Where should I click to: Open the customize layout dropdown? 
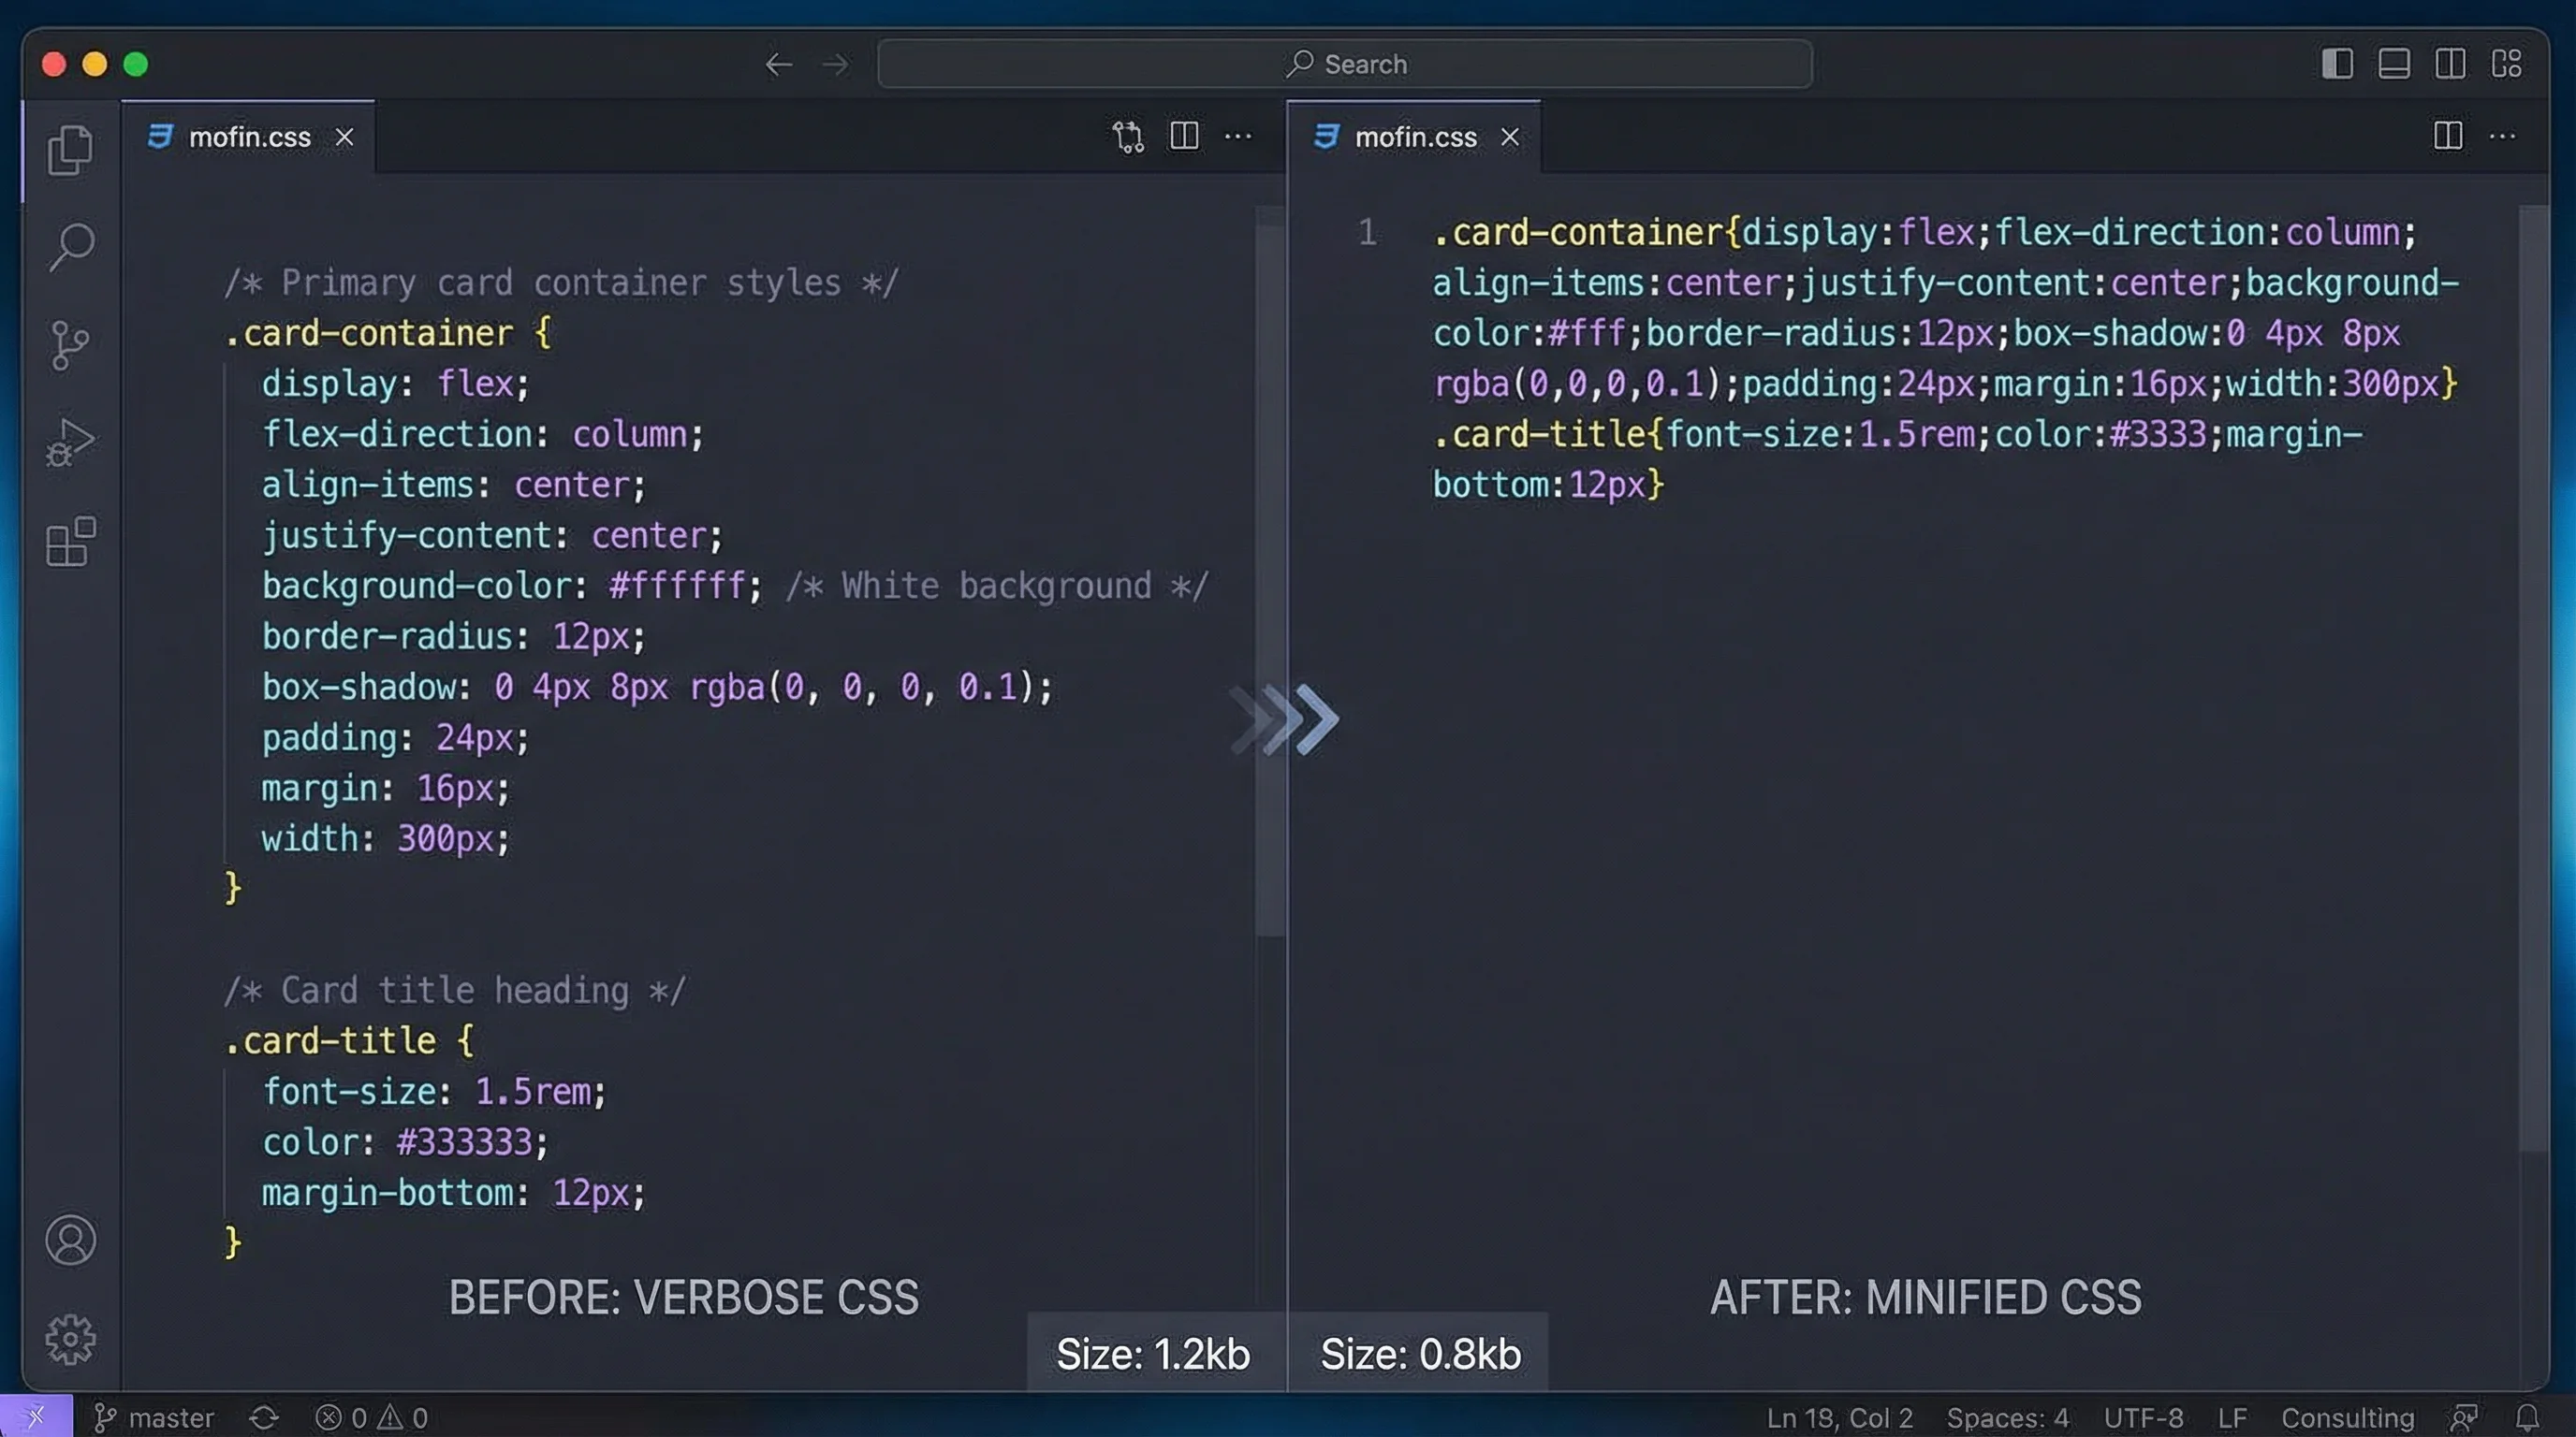pyautogui.click(x=2506, y=64)
